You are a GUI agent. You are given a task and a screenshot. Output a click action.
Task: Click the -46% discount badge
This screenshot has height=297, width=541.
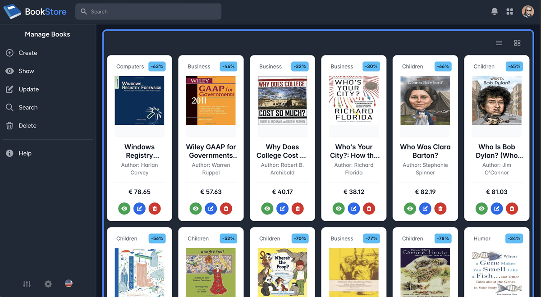[229, 66]
